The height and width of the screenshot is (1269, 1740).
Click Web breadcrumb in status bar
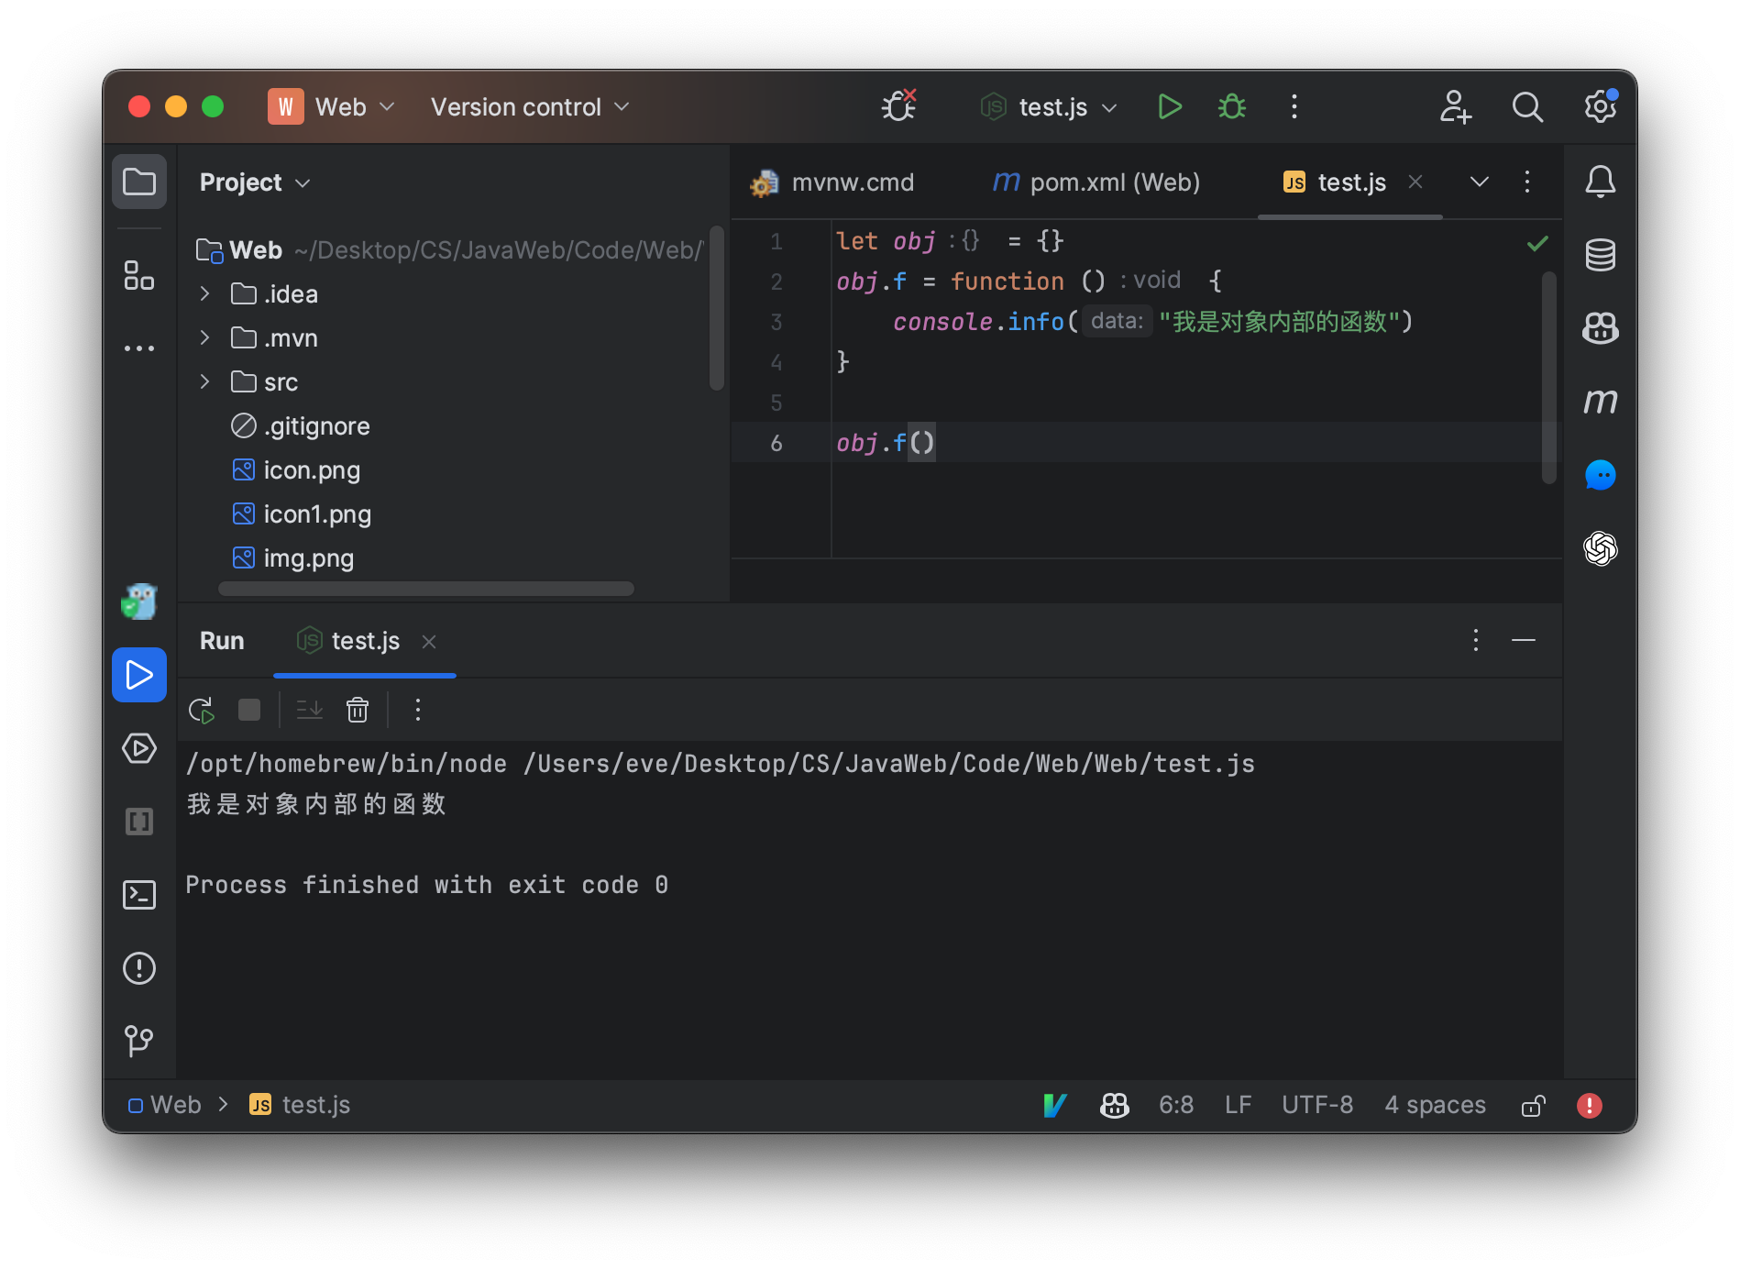pos(165,1105)
